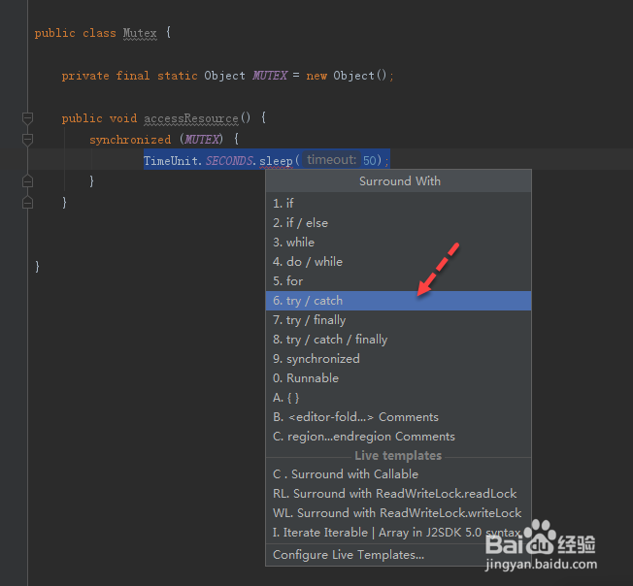Image resolution: width=633 pixels, height=586 pixels.
Task: Choose 'Surround with ReadWriteLock.readLock' template
Action: pyautogui.click(x=398, y=494)
